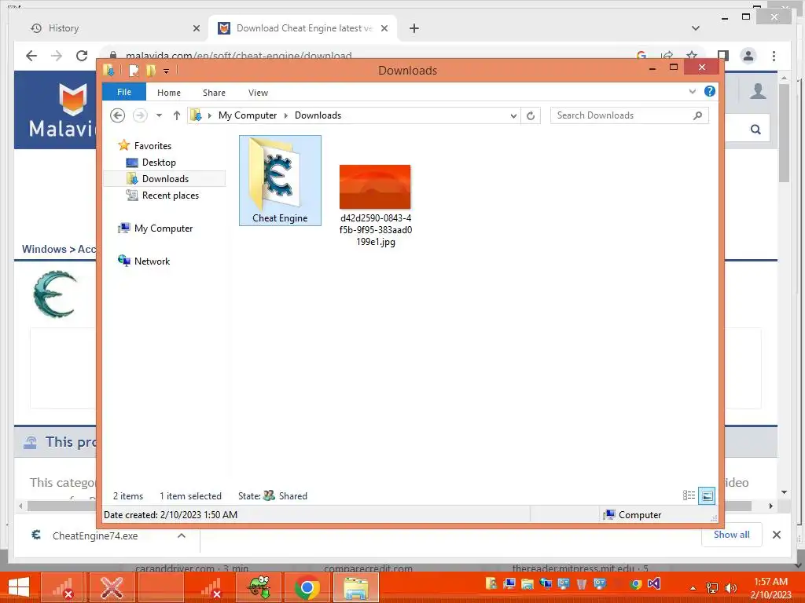Image resolution: width=805 pixels, height=603 pixels.
Task: Click the Chrome address bar URL
Action: point(239,56)
